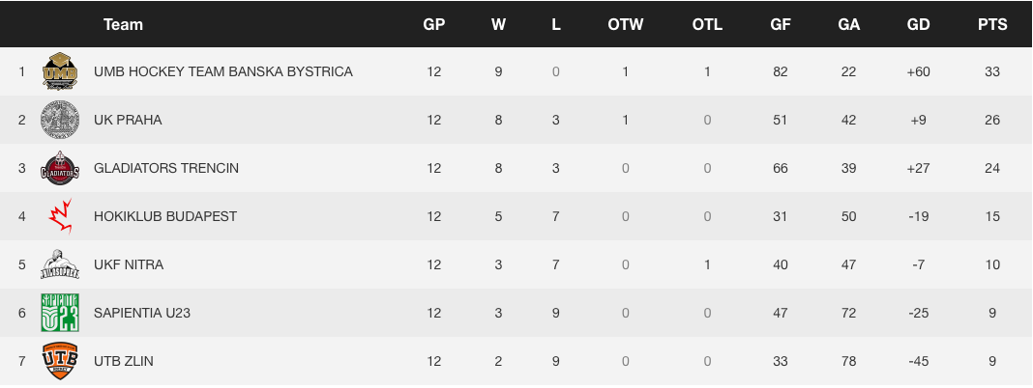Click the UK Praha round seal logo
Image resolution: width=1033 pixels, height=388 pixels.
point(59,120)
